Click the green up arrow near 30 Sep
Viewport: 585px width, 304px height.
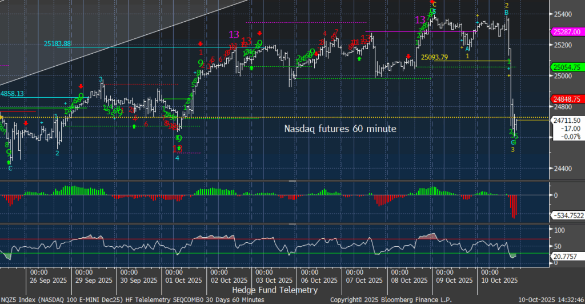pos(134,125)
